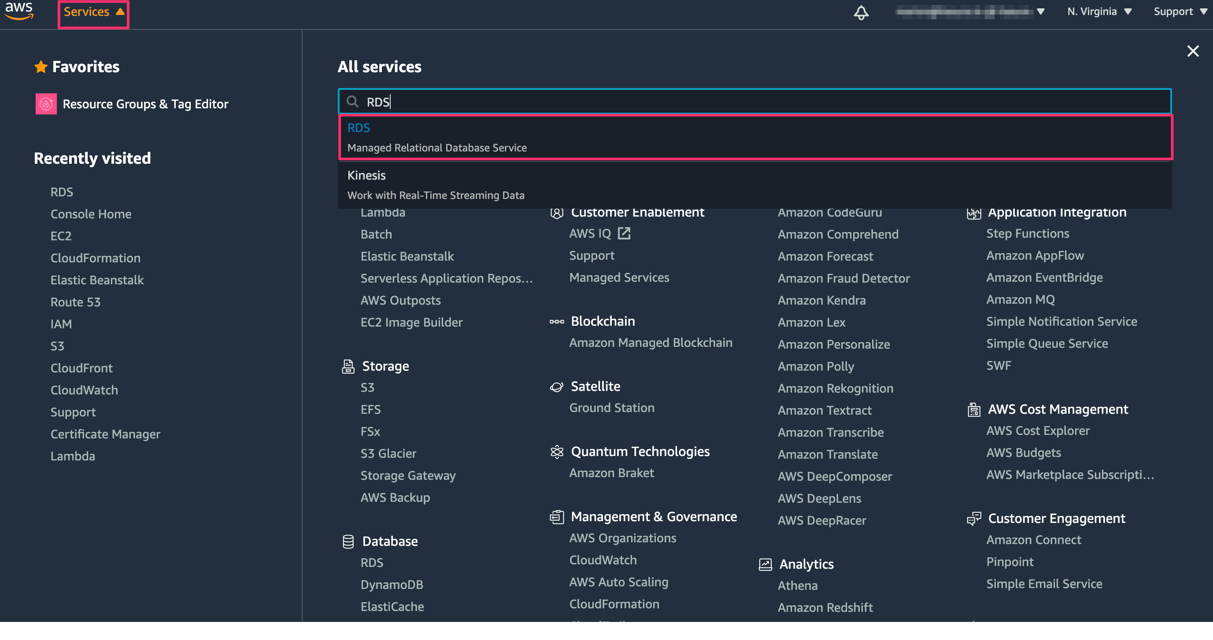Toggle the Favorites star
1213x640 pixels.
pyautogui.click(x=41, y=66)
